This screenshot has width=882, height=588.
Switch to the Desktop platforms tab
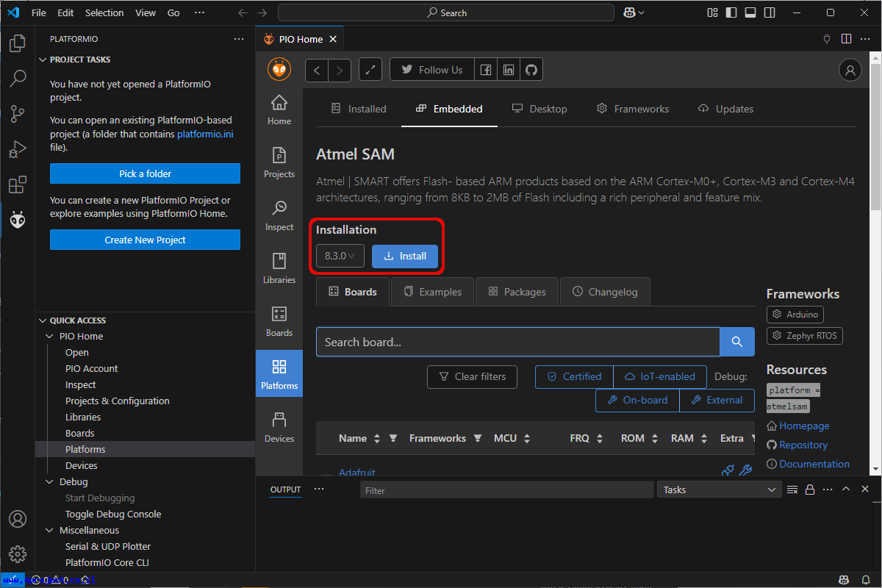539,109
